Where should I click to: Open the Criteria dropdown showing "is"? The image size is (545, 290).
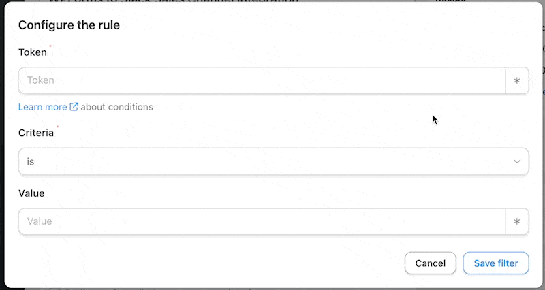tap(274, 161)
